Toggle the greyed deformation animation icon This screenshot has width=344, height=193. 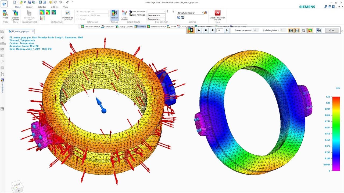304,30
